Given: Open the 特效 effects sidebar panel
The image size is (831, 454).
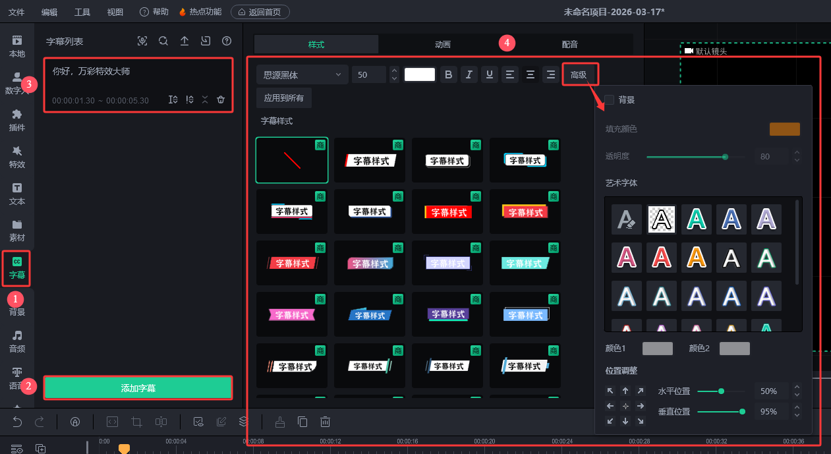Looking at the screenshot, I should coord(17,157).
